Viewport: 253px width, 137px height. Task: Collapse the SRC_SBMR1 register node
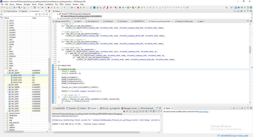coord(7,73)
